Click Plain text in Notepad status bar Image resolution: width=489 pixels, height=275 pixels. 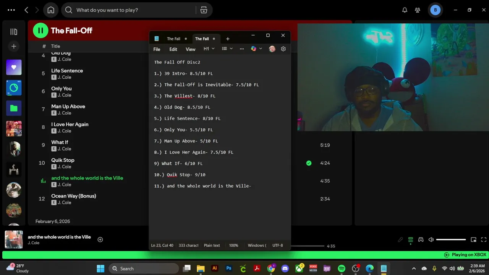pyautogui.click(x=212, y=246)
